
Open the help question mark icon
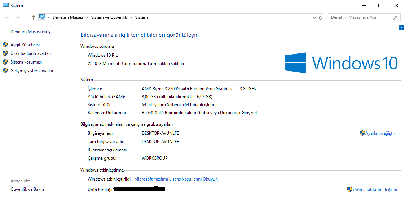401,27
